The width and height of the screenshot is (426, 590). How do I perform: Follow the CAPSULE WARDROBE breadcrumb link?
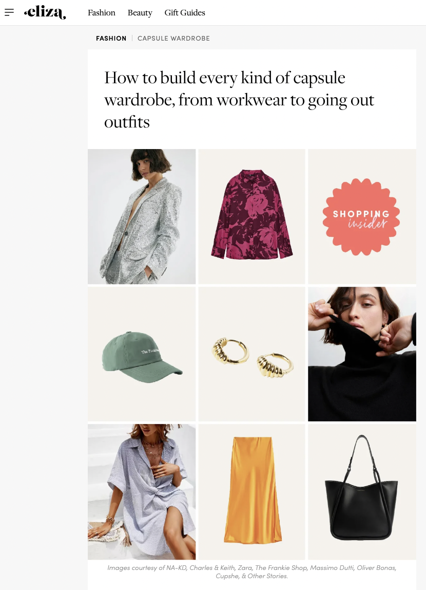pos(173,39)
